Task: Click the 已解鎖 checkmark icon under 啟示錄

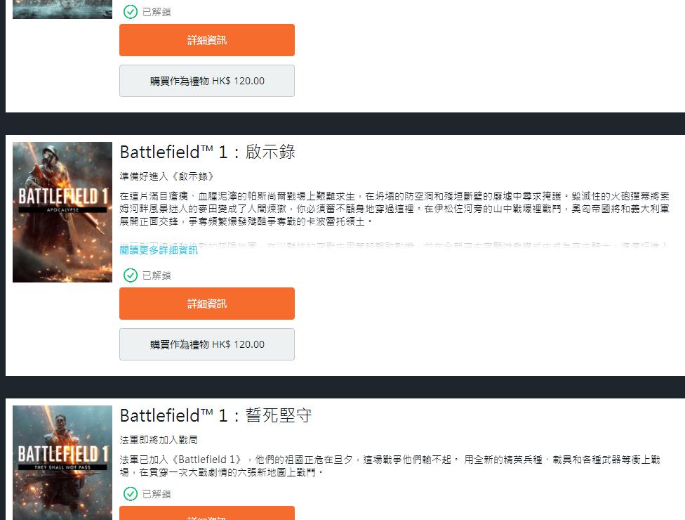Action: point(130,275)
